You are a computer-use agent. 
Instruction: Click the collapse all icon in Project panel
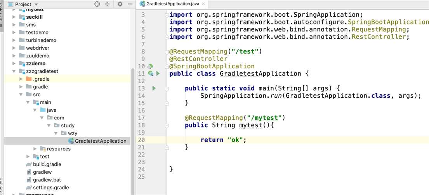[x=107, y=4]
